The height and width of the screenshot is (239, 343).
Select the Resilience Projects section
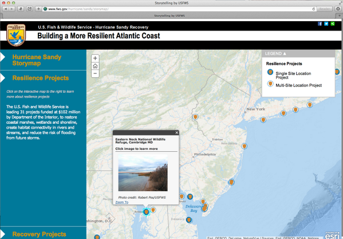(x=41, y=78)
